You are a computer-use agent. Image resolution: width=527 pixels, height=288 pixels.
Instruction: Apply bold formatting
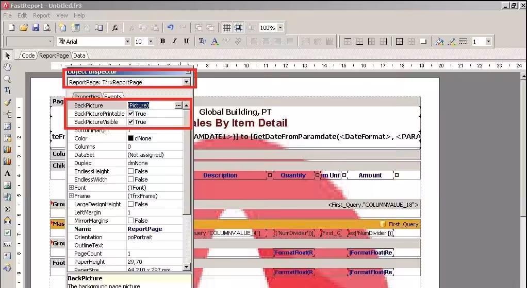162,41
